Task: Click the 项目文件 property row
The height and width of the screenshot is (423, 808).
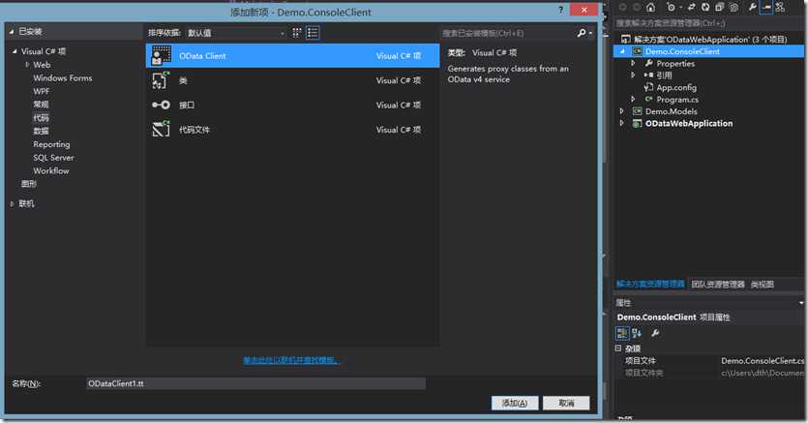Action: tap(711, 361)
